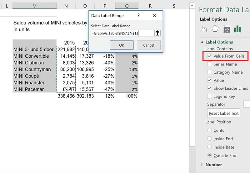Uncheck the Value From Cells checkbox
This screenshot has width=250, height=173.
point(209,56)
